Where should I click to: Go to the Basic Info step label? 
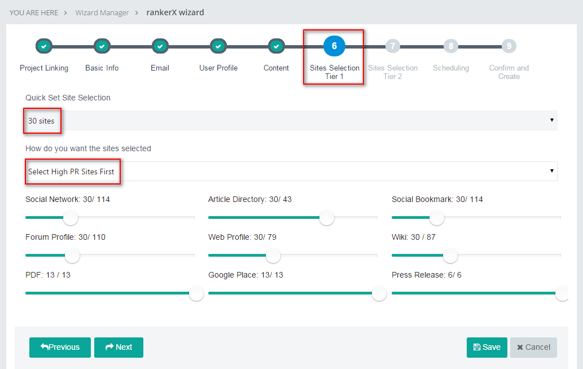(x=102, y=68)
